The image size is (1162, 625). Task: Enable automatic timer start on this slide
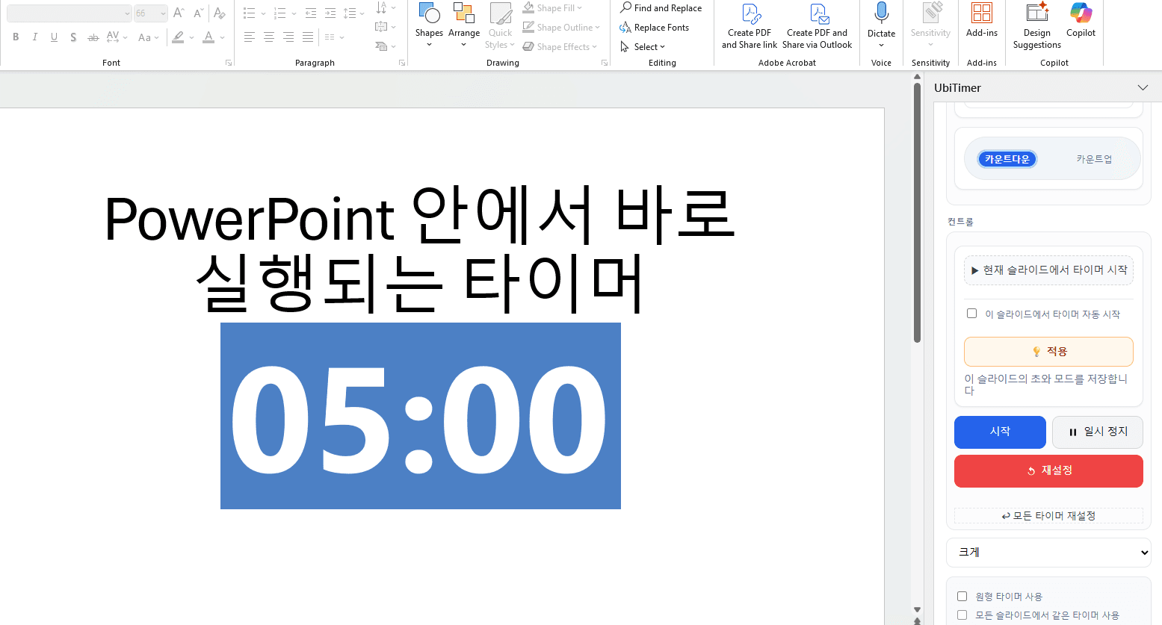971,313
